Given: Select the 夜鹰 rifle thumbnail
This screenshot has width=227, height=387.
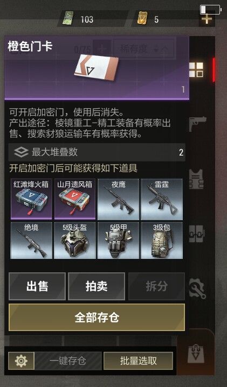Looking at the screenshot, I should [x=118, y=199].
